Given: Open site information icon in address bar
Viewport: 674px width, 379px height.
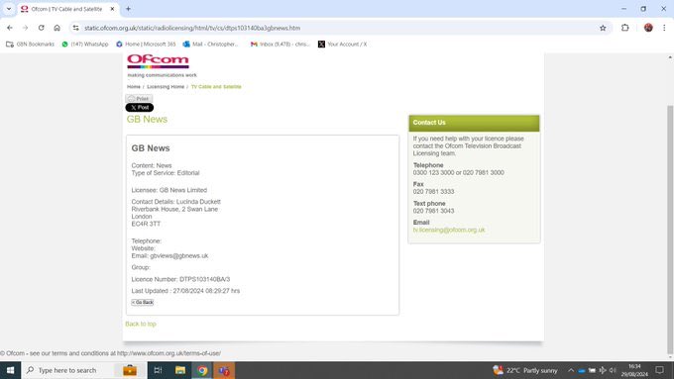Looking at the screenshot, I should pyautogui.click(x=76, y=28).
